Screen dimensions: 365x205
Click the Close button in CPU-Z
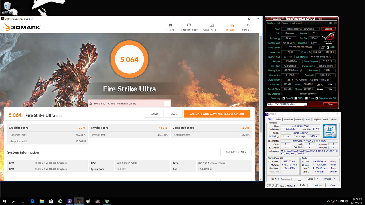click(x=333, y=185)
